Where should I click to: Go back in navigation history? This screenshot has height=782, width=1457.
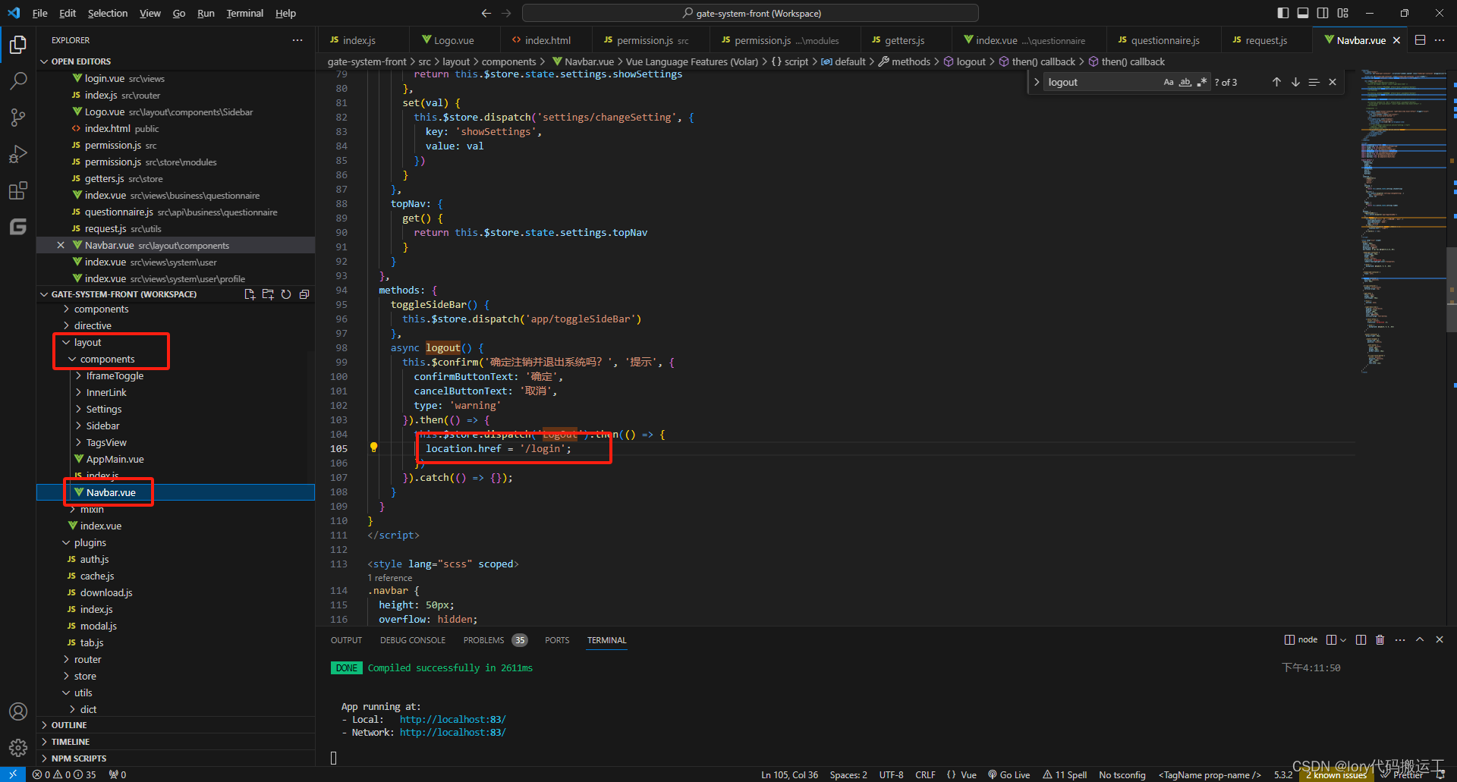pos(486,13)
